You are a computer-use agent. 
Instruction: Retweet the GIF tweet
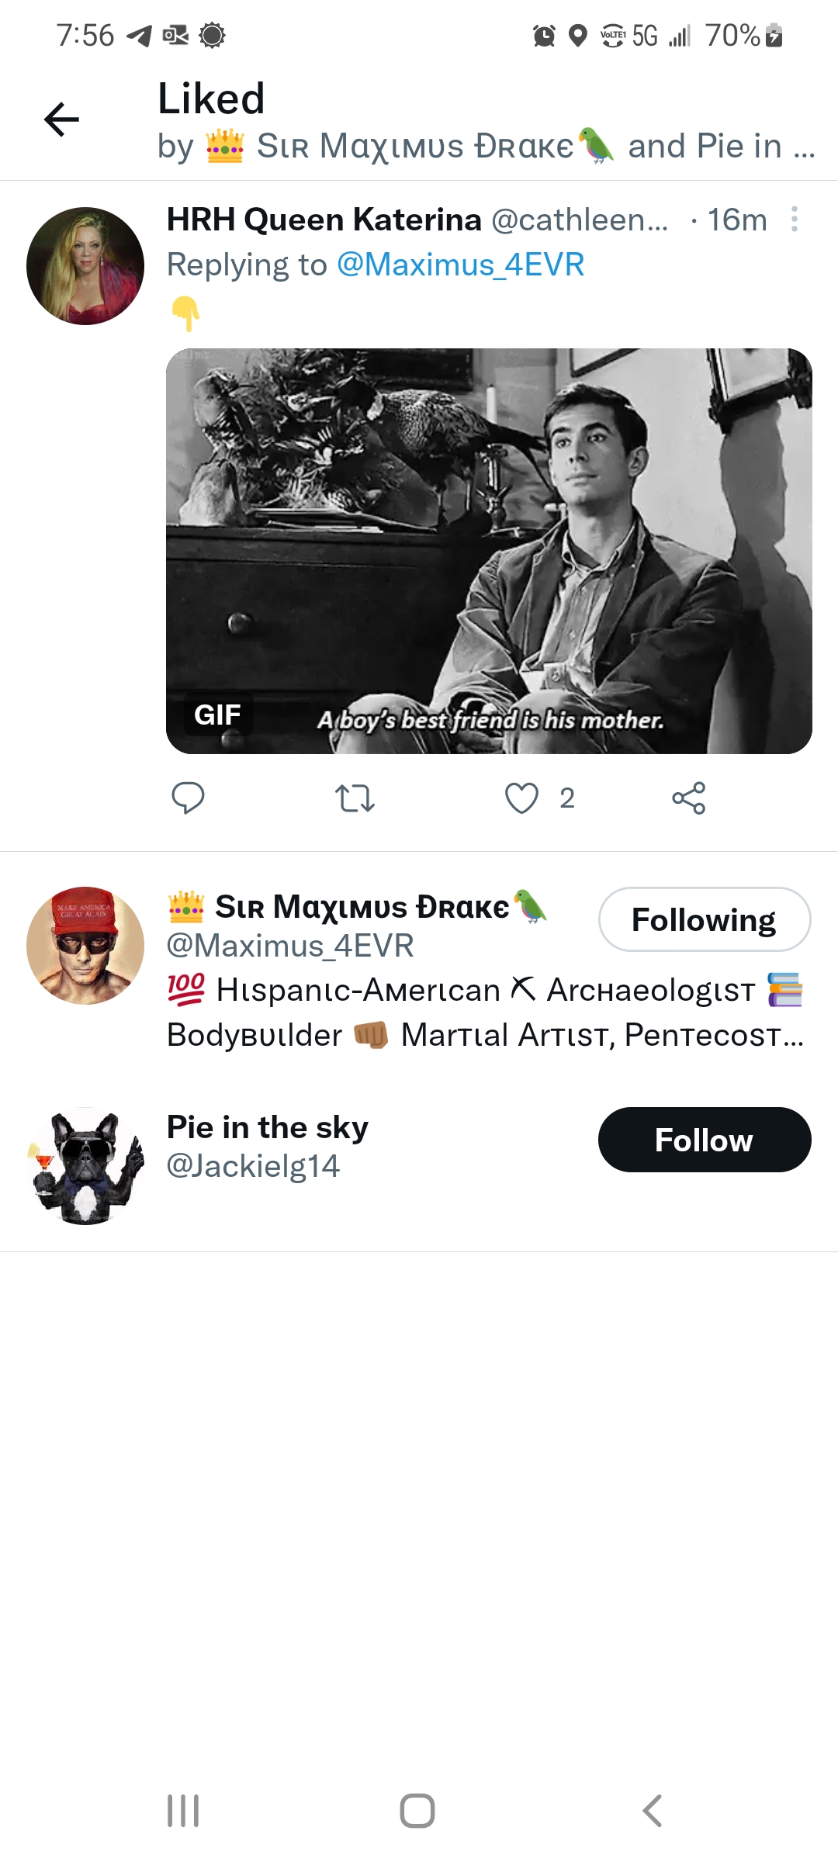point(355,798)
